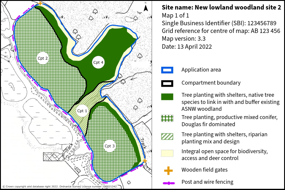Pick the diagonal hatched riparian legend swatch

[167, 136]
